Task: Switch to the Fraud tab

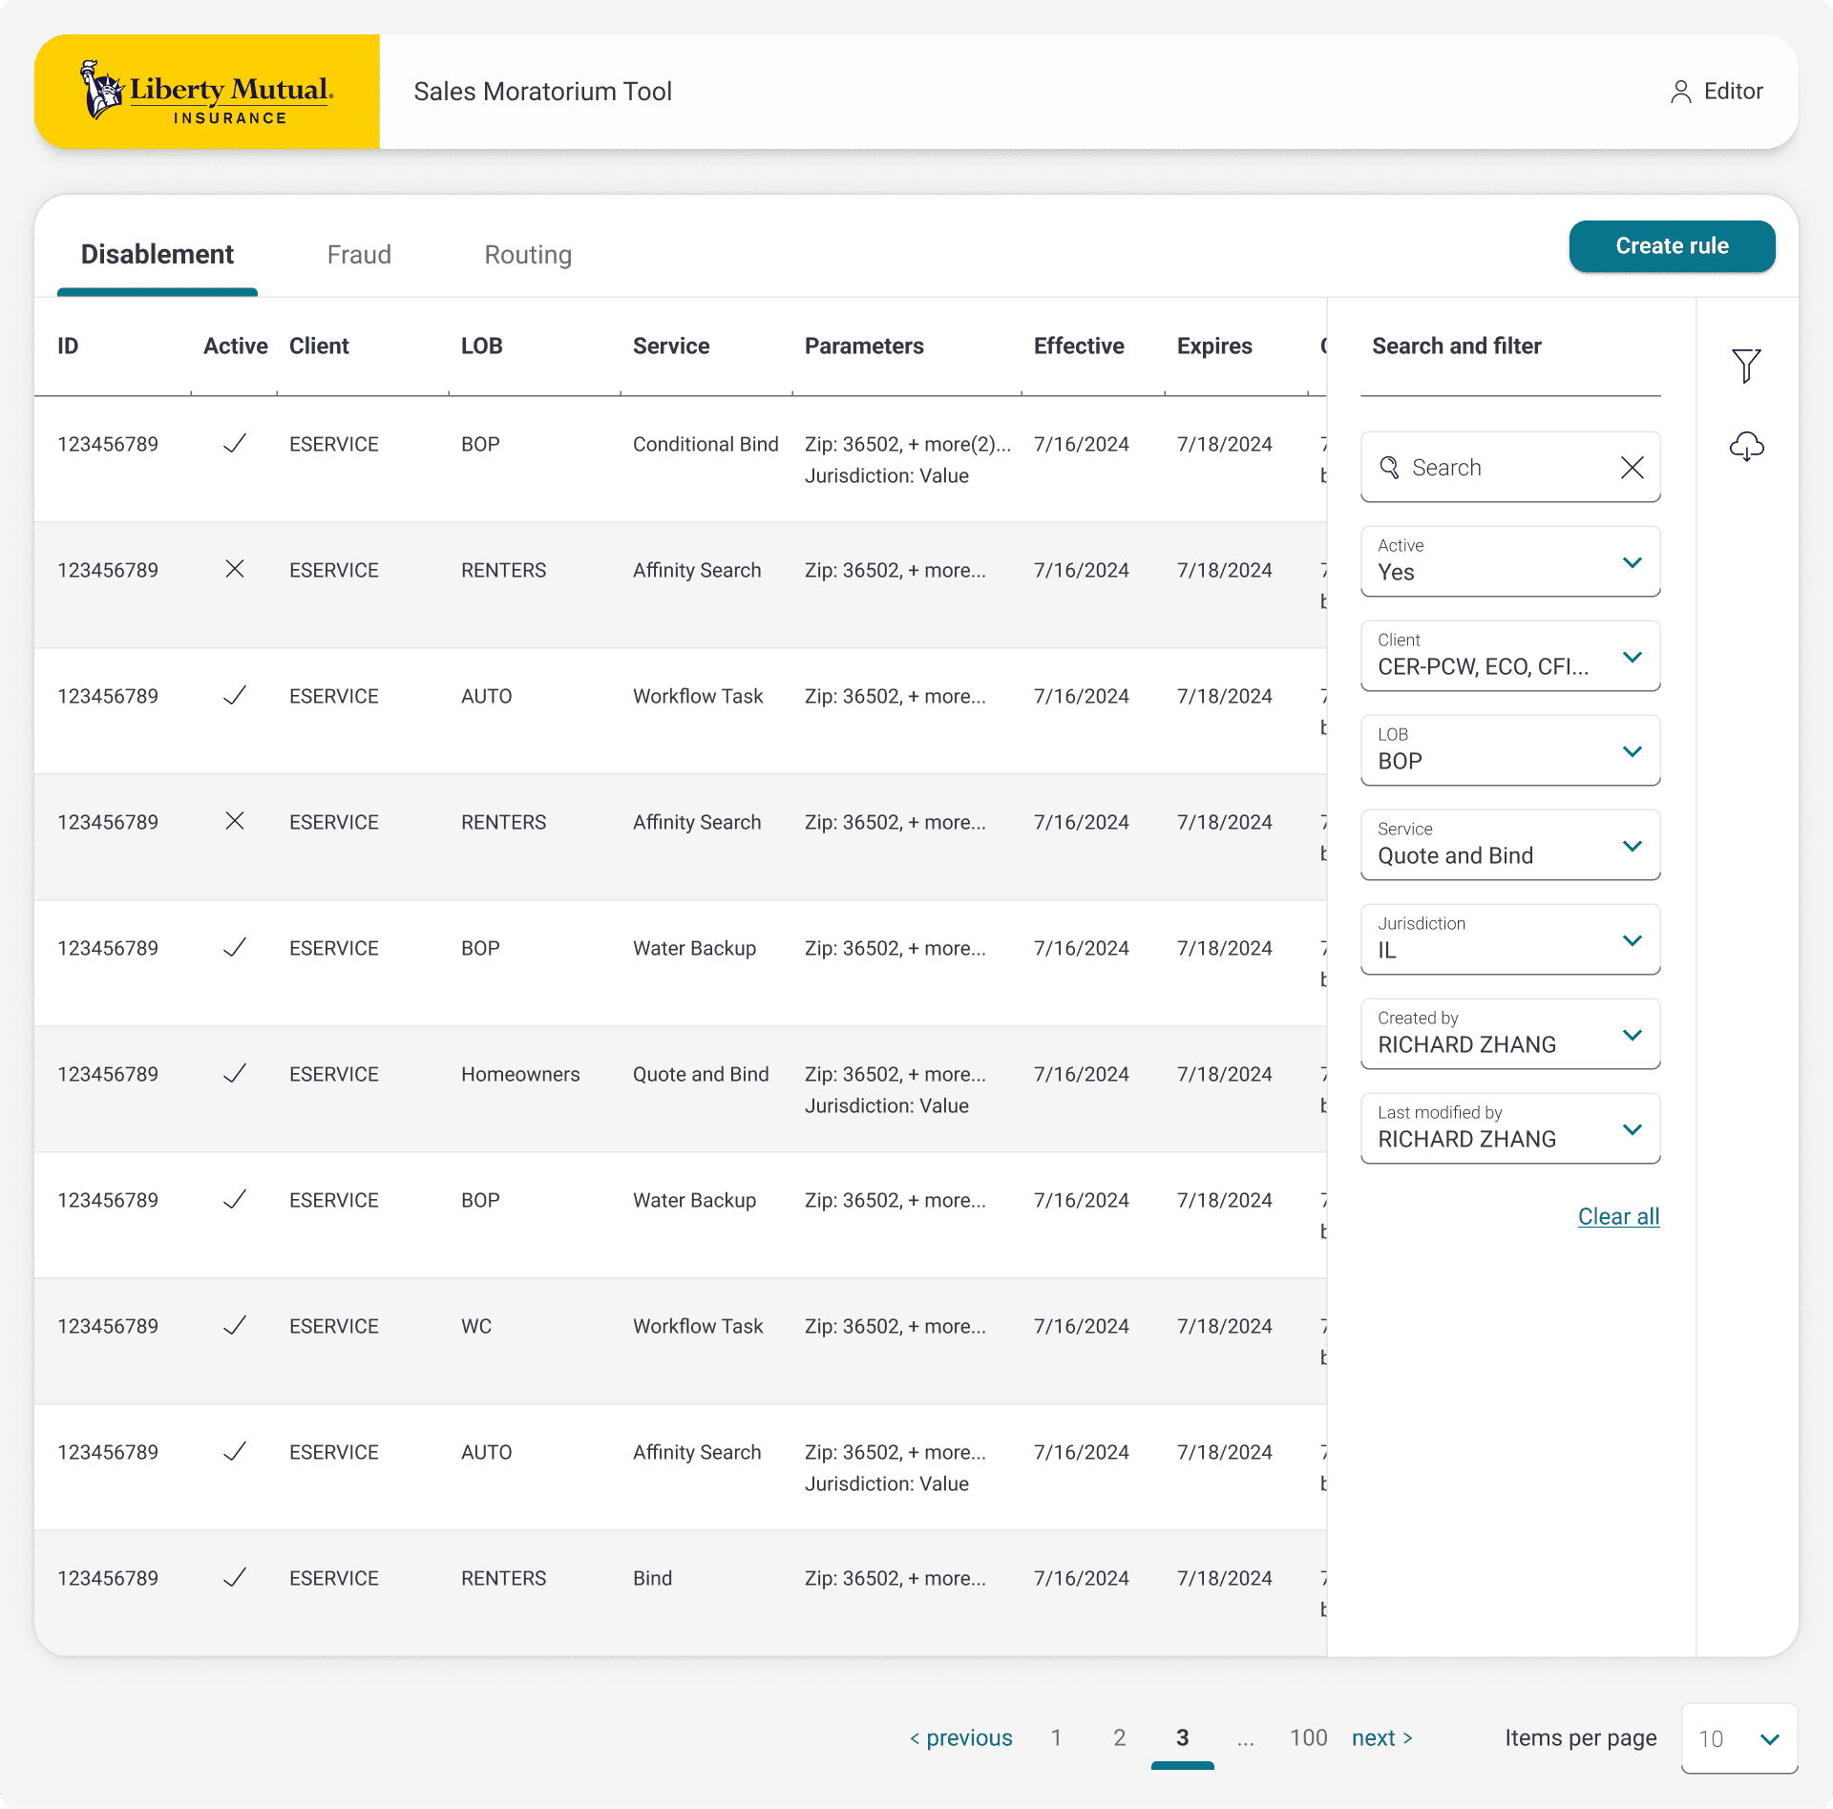Action: pyautogui.click(x=359, y=255)
